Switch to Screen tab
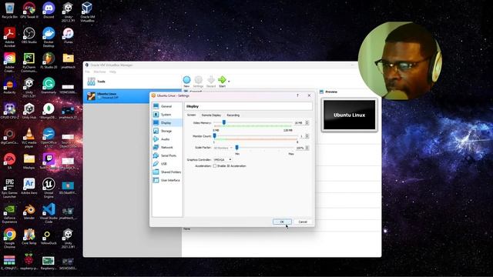 (x=191, y=115)
